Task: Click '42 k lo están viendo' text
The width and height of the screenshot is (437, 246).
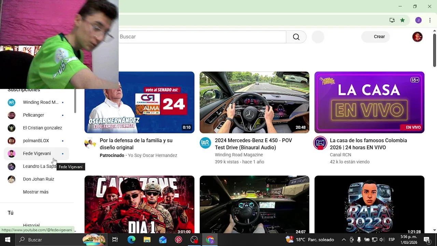Action: pos(350,162)
